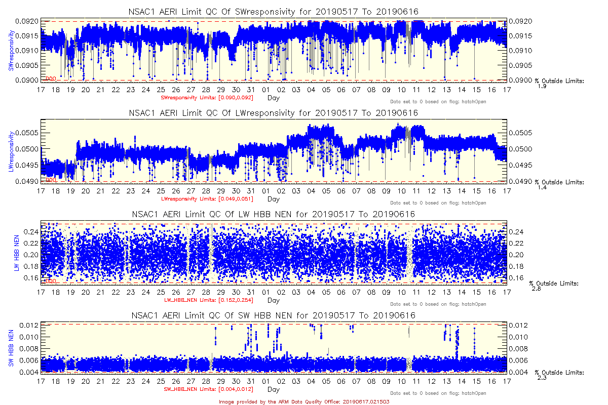Image resolution: width=608 pixels, height=405 pixels.
Task: Click % Outside Limits value 2.8
Action: [536, 289]
